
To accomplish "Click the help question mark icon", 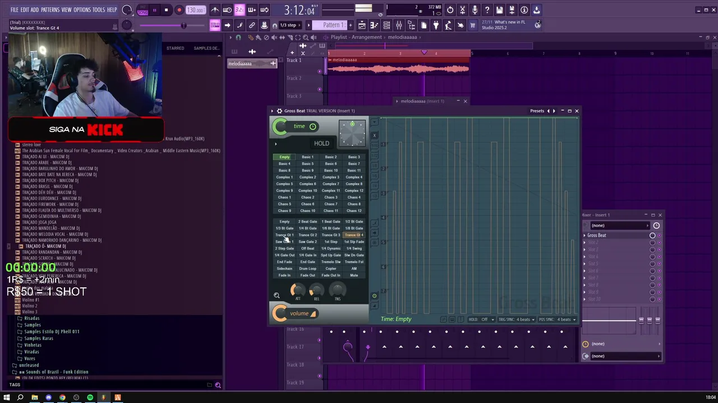I will [x=487, y=10].
